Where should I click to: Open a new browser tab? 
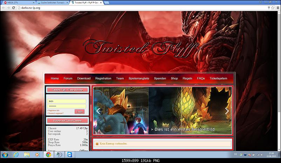tap(107, 3)
